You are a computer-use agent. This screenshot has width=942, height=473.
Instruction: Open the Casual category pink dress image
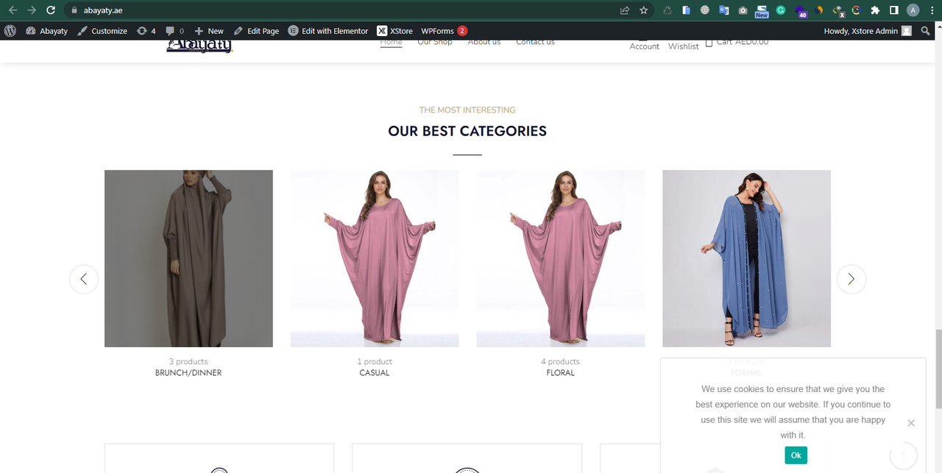coord(375,258)
